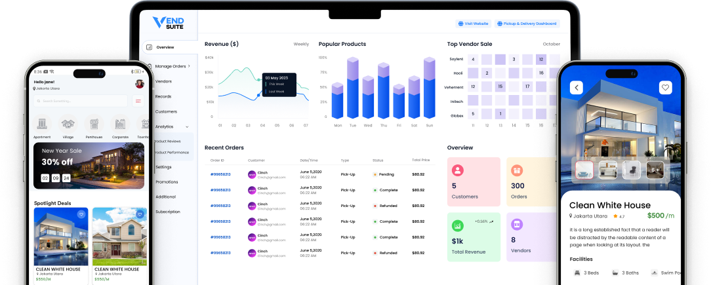Go to Vendors in the sidebar
This screenshot has width=711, height=285.
tap(163, 81)
